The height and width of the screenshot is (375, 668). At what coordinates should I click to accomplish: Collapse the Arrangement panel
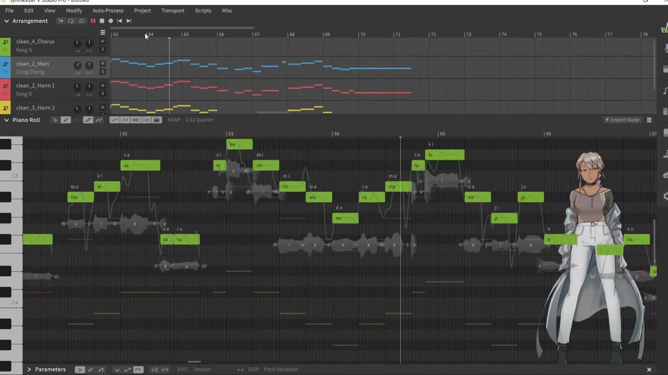[6, 21]
